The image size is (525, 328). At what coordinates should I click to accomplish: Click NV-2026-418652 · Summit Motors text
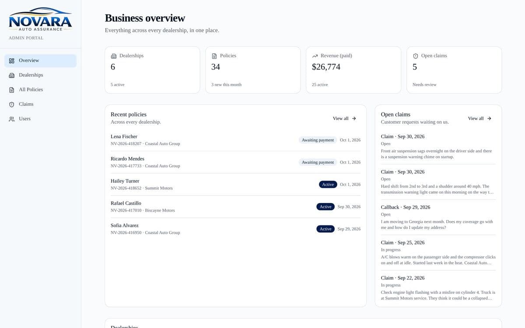142,188
